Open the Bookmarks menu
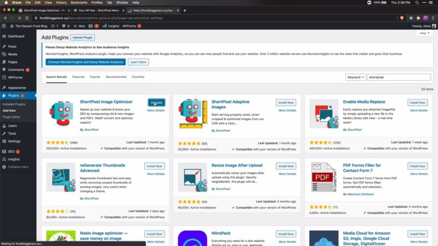Viewport: 438px width, 246px height. (79, 2)
